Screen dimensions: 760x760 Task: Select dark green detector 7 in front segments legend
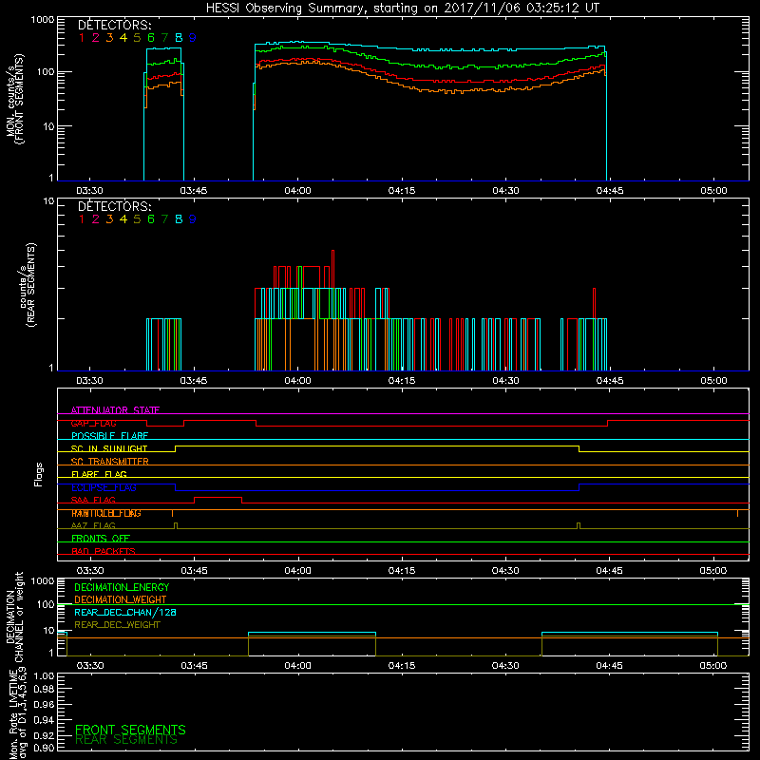[164, 37]
